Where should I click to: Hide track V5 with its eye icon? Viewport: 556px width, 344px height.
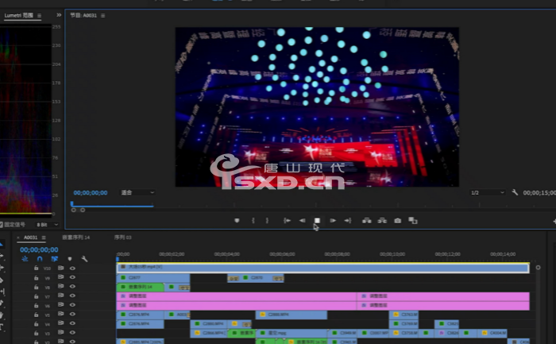click(x=72, y=315)
